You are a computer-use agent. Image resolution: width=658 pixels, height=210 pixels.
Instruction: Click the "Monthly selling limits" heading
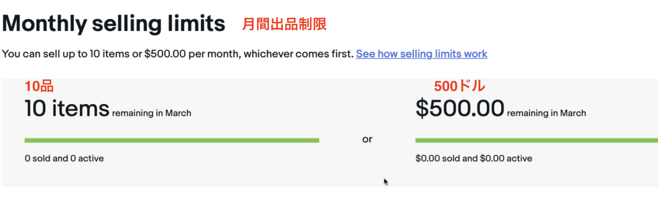click(113, 24)
